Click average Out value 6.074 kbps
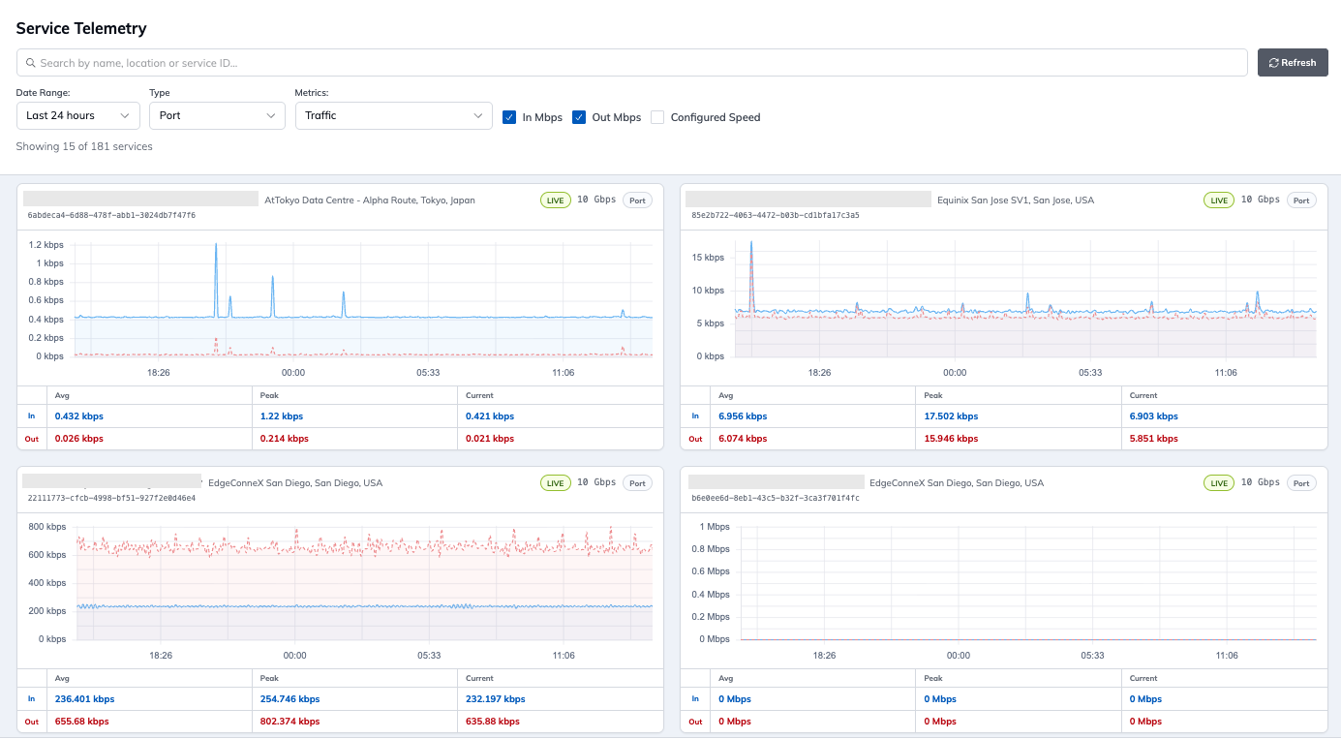The width and height of the screenshot is (1341, 739). (743, 439)
